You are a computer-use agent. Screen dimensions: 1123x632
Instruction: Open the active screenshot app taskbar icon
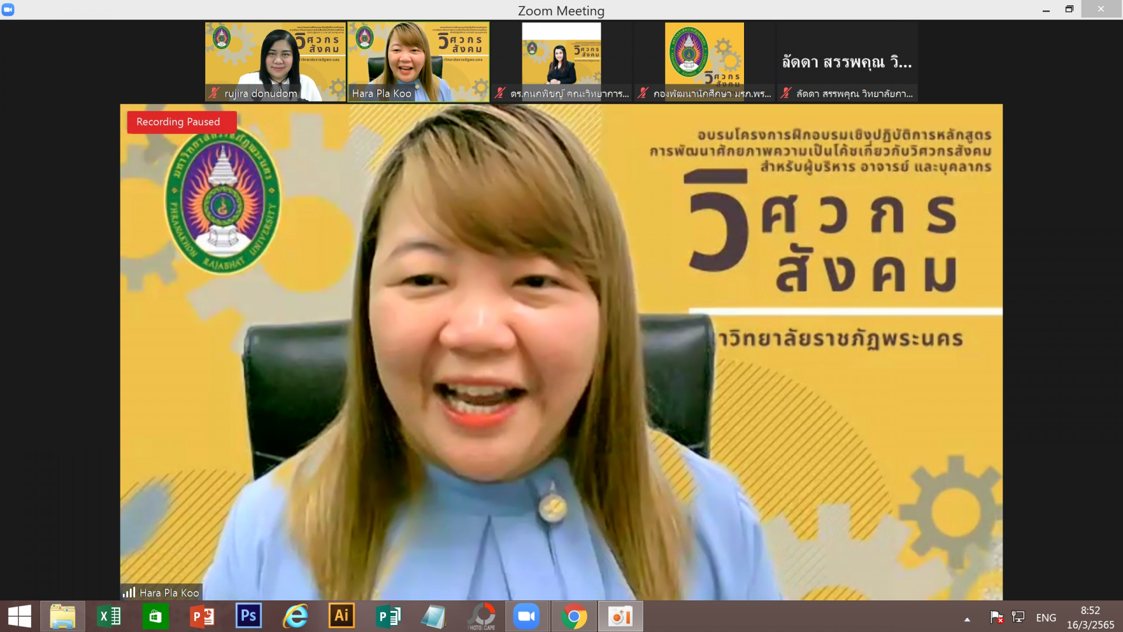[620, 616]
